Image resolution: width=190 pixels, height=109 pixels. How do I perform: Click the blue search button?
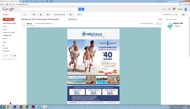(81, 9)
